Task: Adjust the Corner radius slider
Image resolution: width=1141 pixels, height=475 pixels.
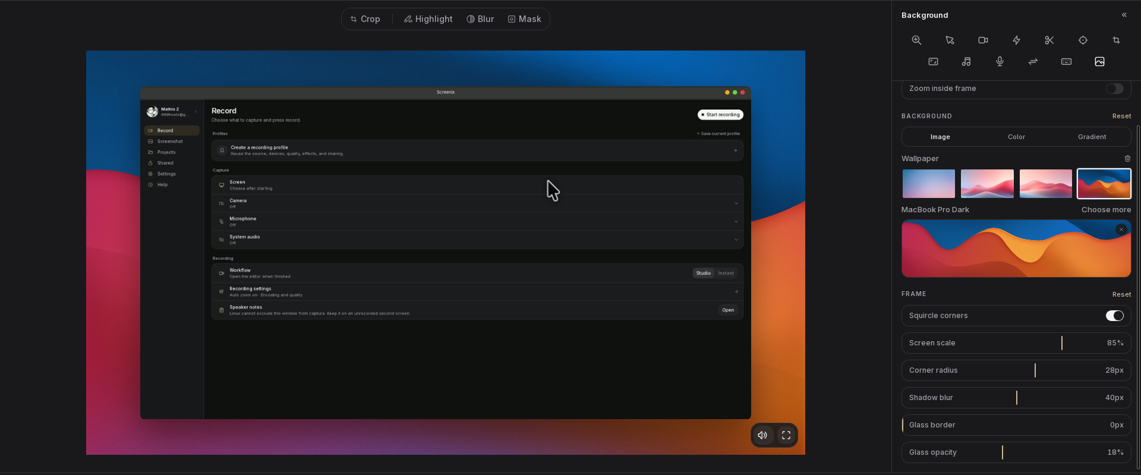Action: (x=1016, y=370)
